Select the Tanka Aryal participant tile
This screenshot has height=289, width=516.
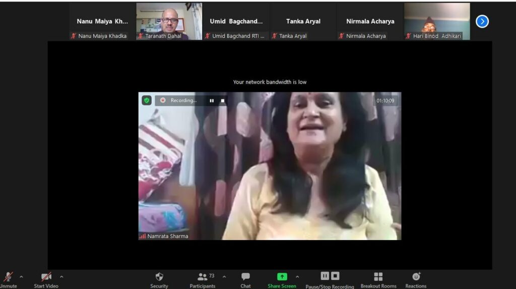(303, 21)
